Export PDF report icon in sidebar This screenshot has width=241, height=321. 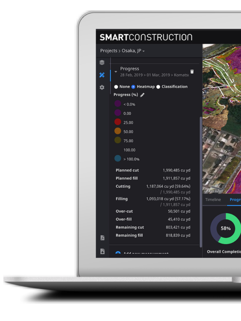(x=103, y=238)
